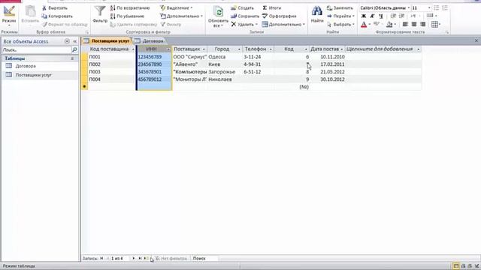Open the Телефон column dropdown arrow
Viewport: 481px width, 270px height.
pos(271,49)
